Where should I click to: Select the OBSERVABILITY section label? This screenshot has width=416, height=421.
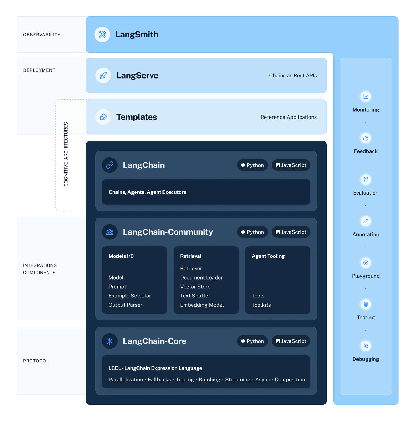point(42,34)
